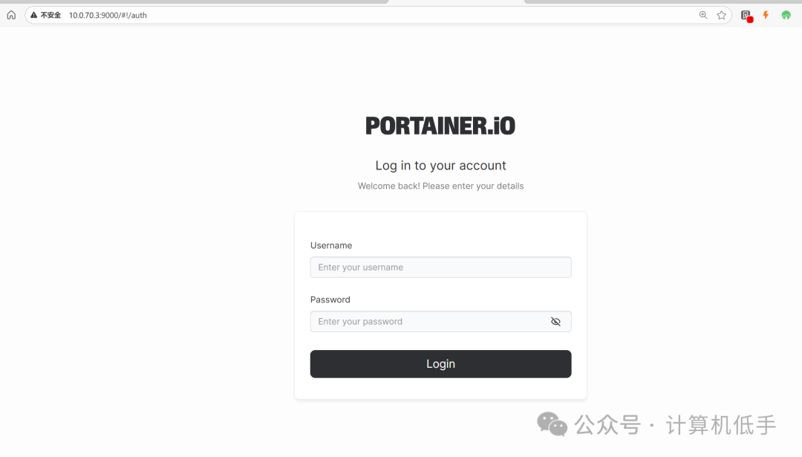Click the Welcome back subtitle text
The image size is (802, 457).
pyautogui.click(x=440, y=187)
